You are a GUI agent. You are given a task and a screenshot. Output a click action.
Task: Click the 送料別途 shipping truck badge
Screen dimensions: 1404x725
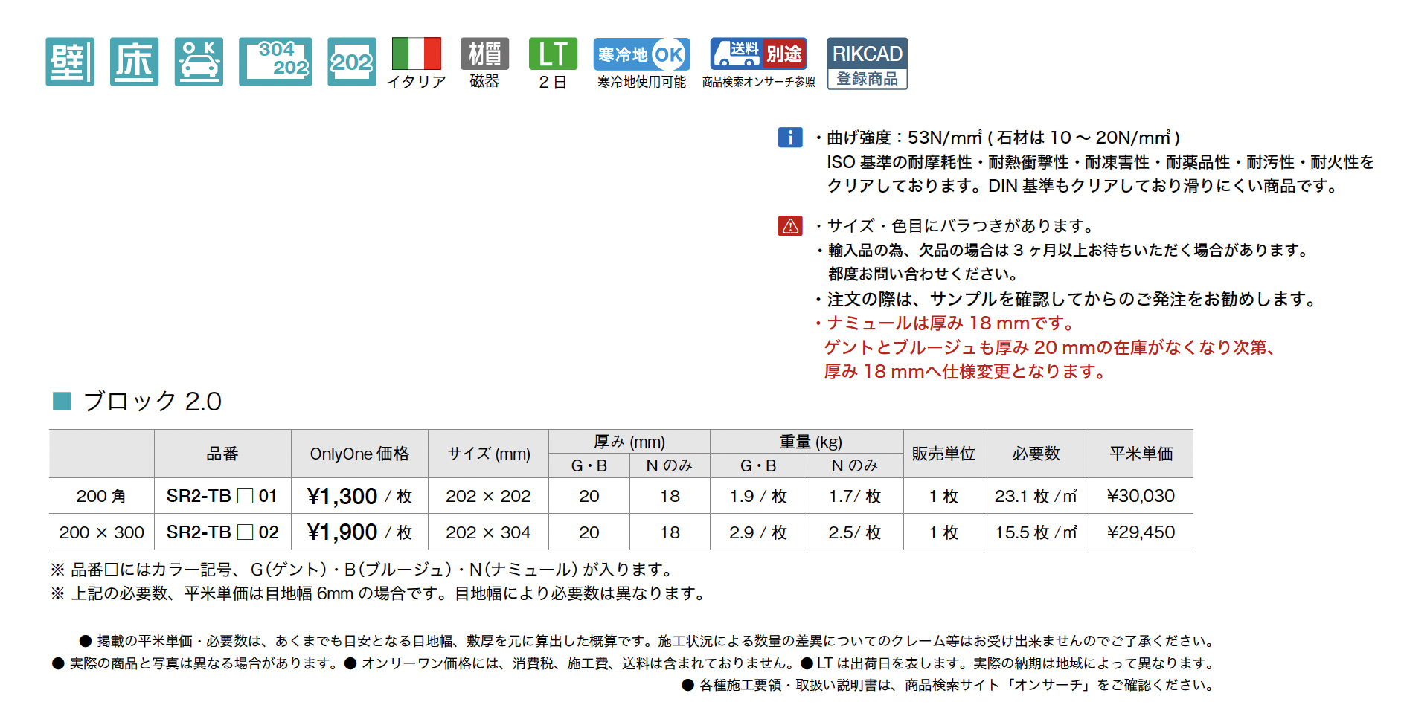click(x=758, y=54)
